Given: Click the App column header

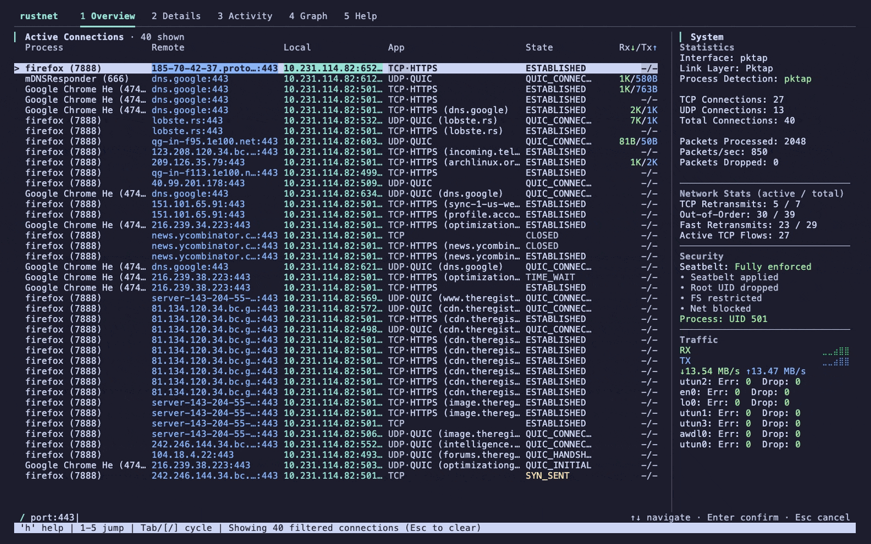Looking at the screenshot, I should pos(396,47).
